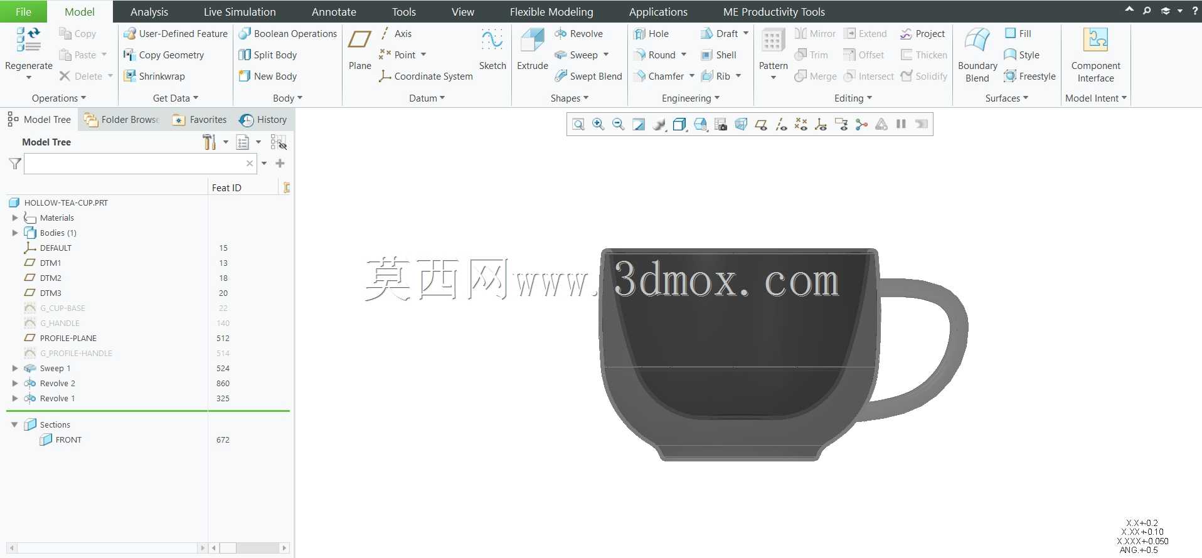Click the Boundary Blend tool
1202x558 pixels.
point(977,55)
